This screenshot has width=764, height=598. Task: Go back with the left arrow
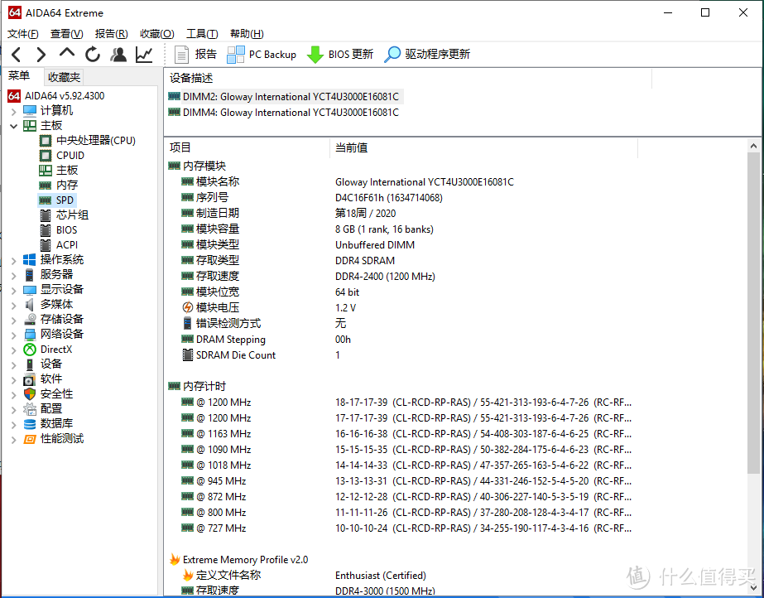pos(16,54)
